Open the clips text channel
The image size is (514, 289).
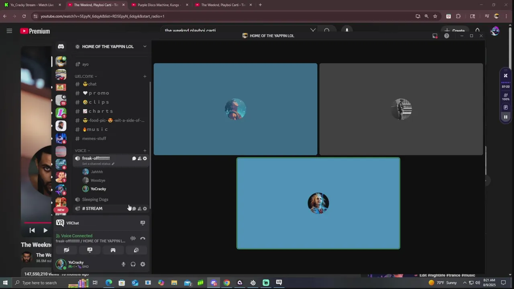point(110,102)
